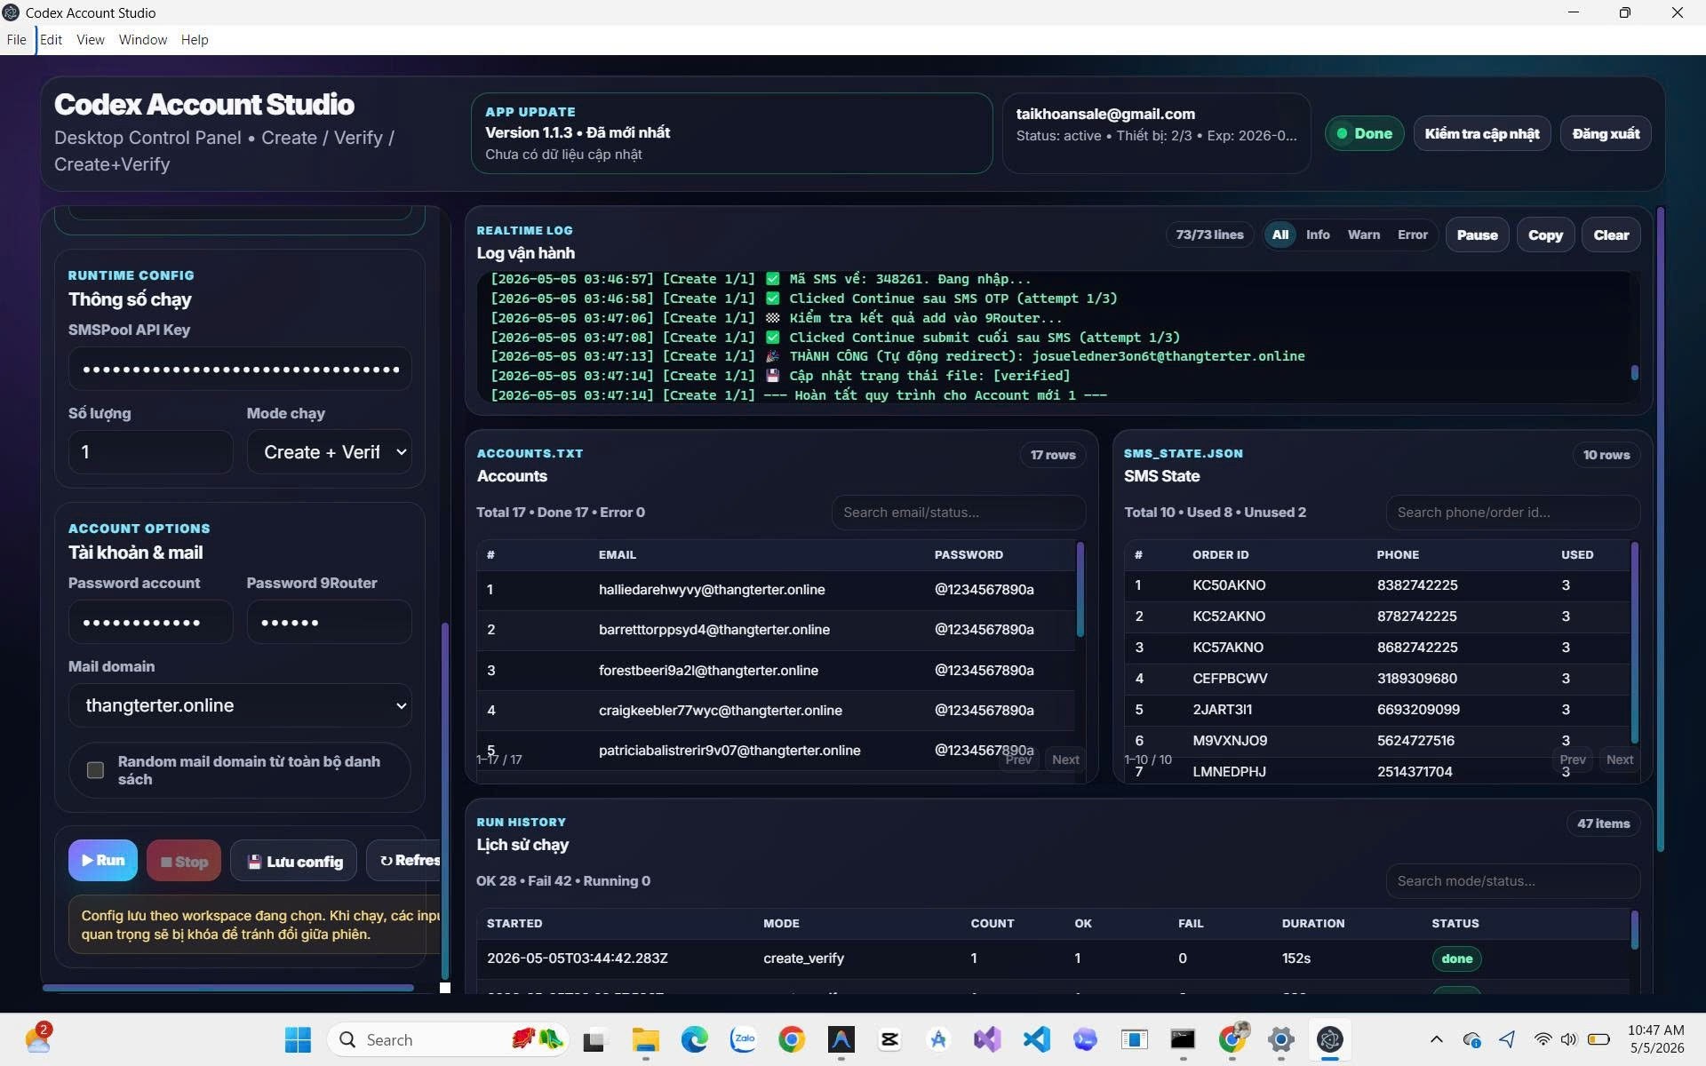Click Accounts table Prev page
This screenshot has width=1706, height=1066.
[x=1018, y=760]
